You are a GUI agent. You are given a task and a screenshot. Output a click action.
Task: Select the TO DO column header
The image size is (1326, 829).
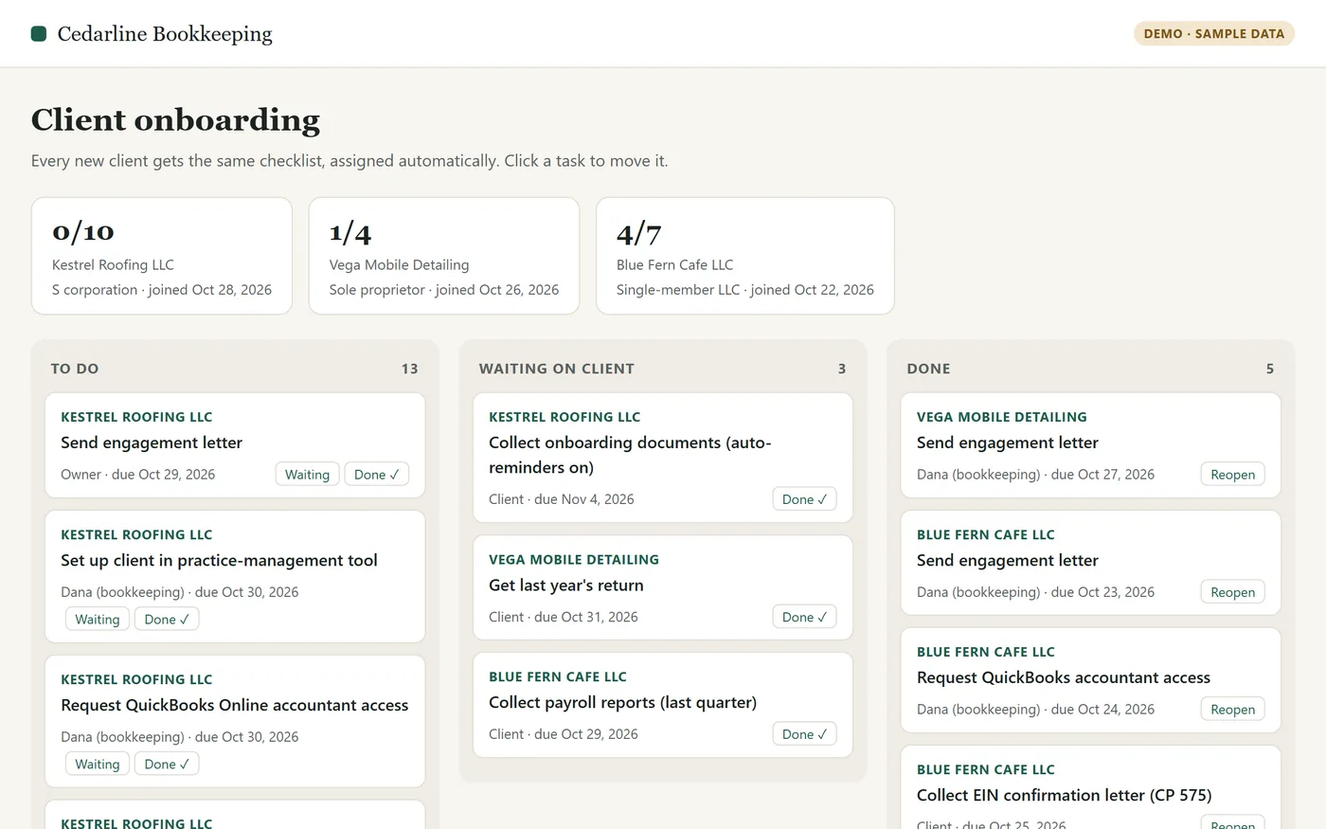[x=75, y=369]
